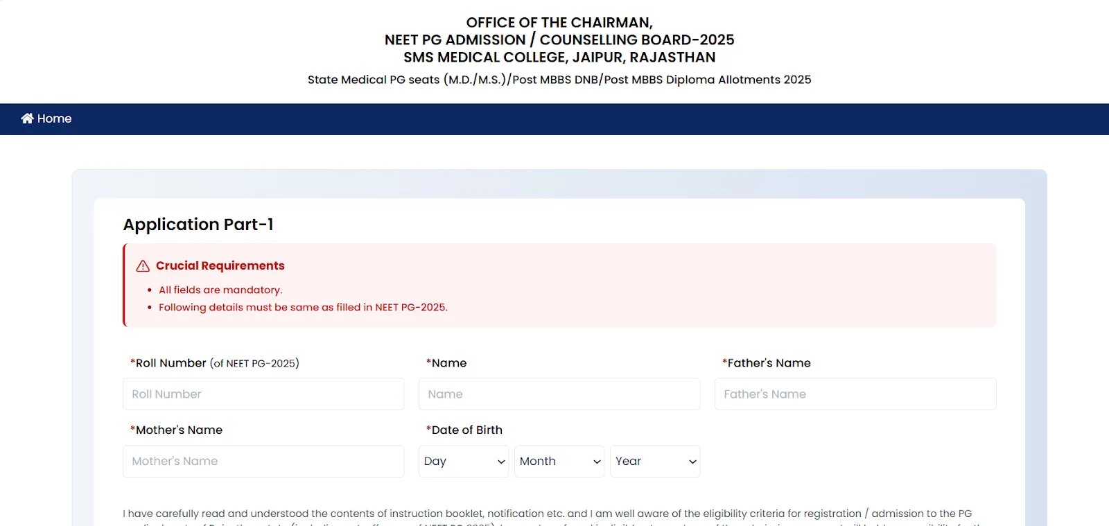Click the Day dropdown chevron arrow

(x=500, y=461)
